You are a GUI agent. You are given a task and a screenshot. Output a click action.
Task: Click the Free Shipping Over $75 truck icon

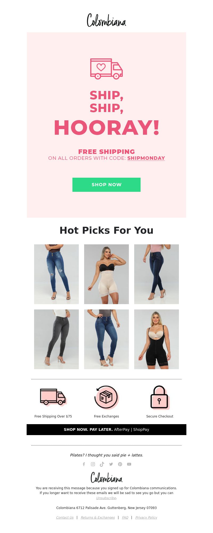pos(53,397)
